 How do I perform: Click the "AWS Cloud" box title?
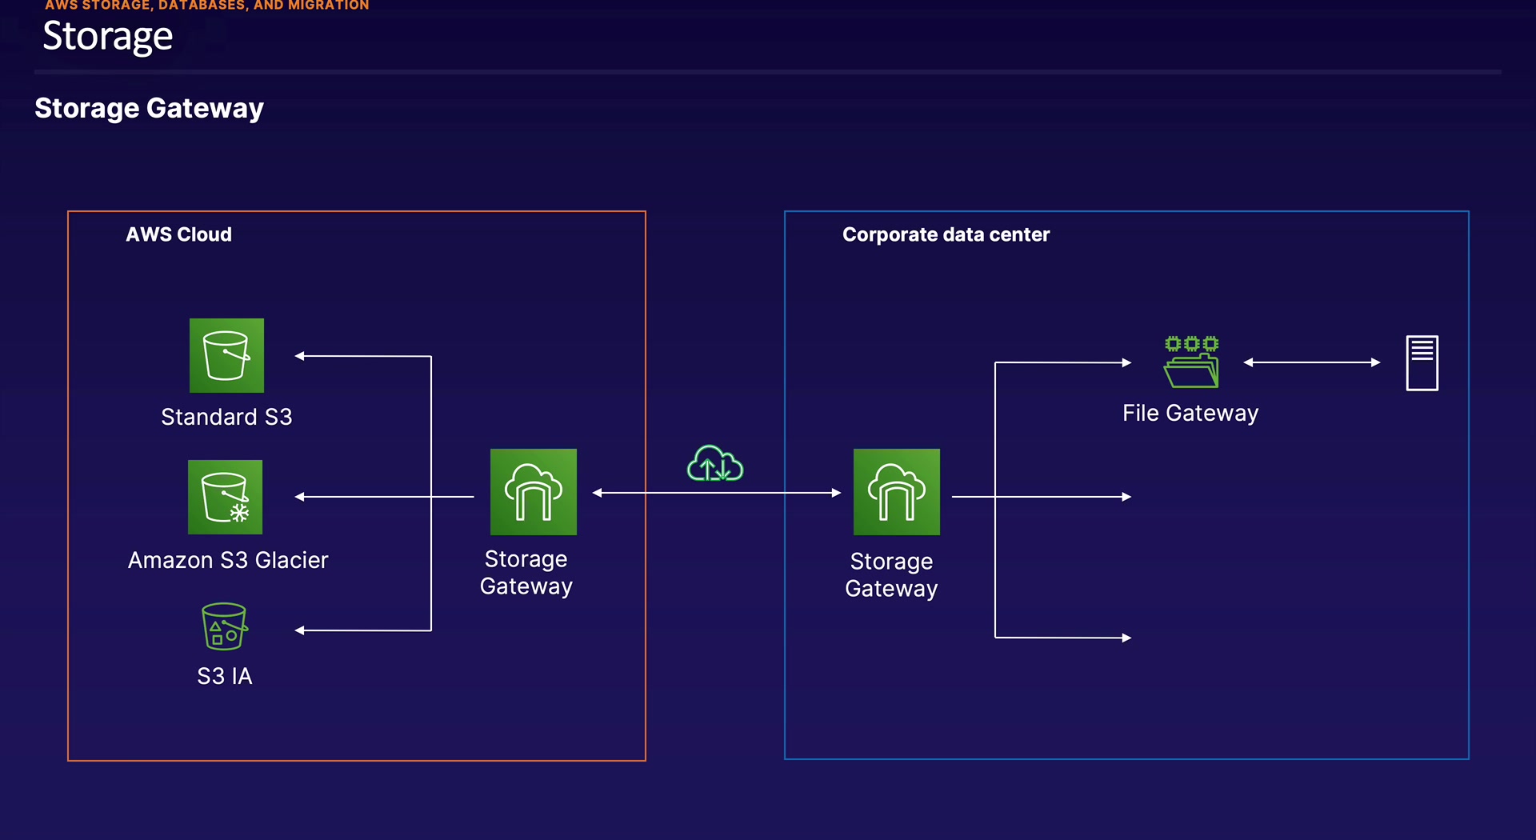click(x=178, y=234)
